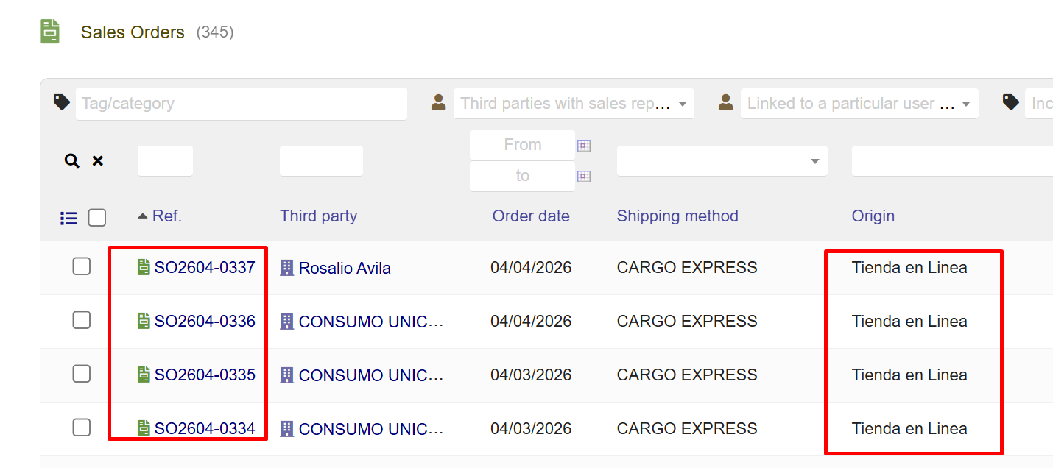Sort by the Order date column header

pos(531,216)
